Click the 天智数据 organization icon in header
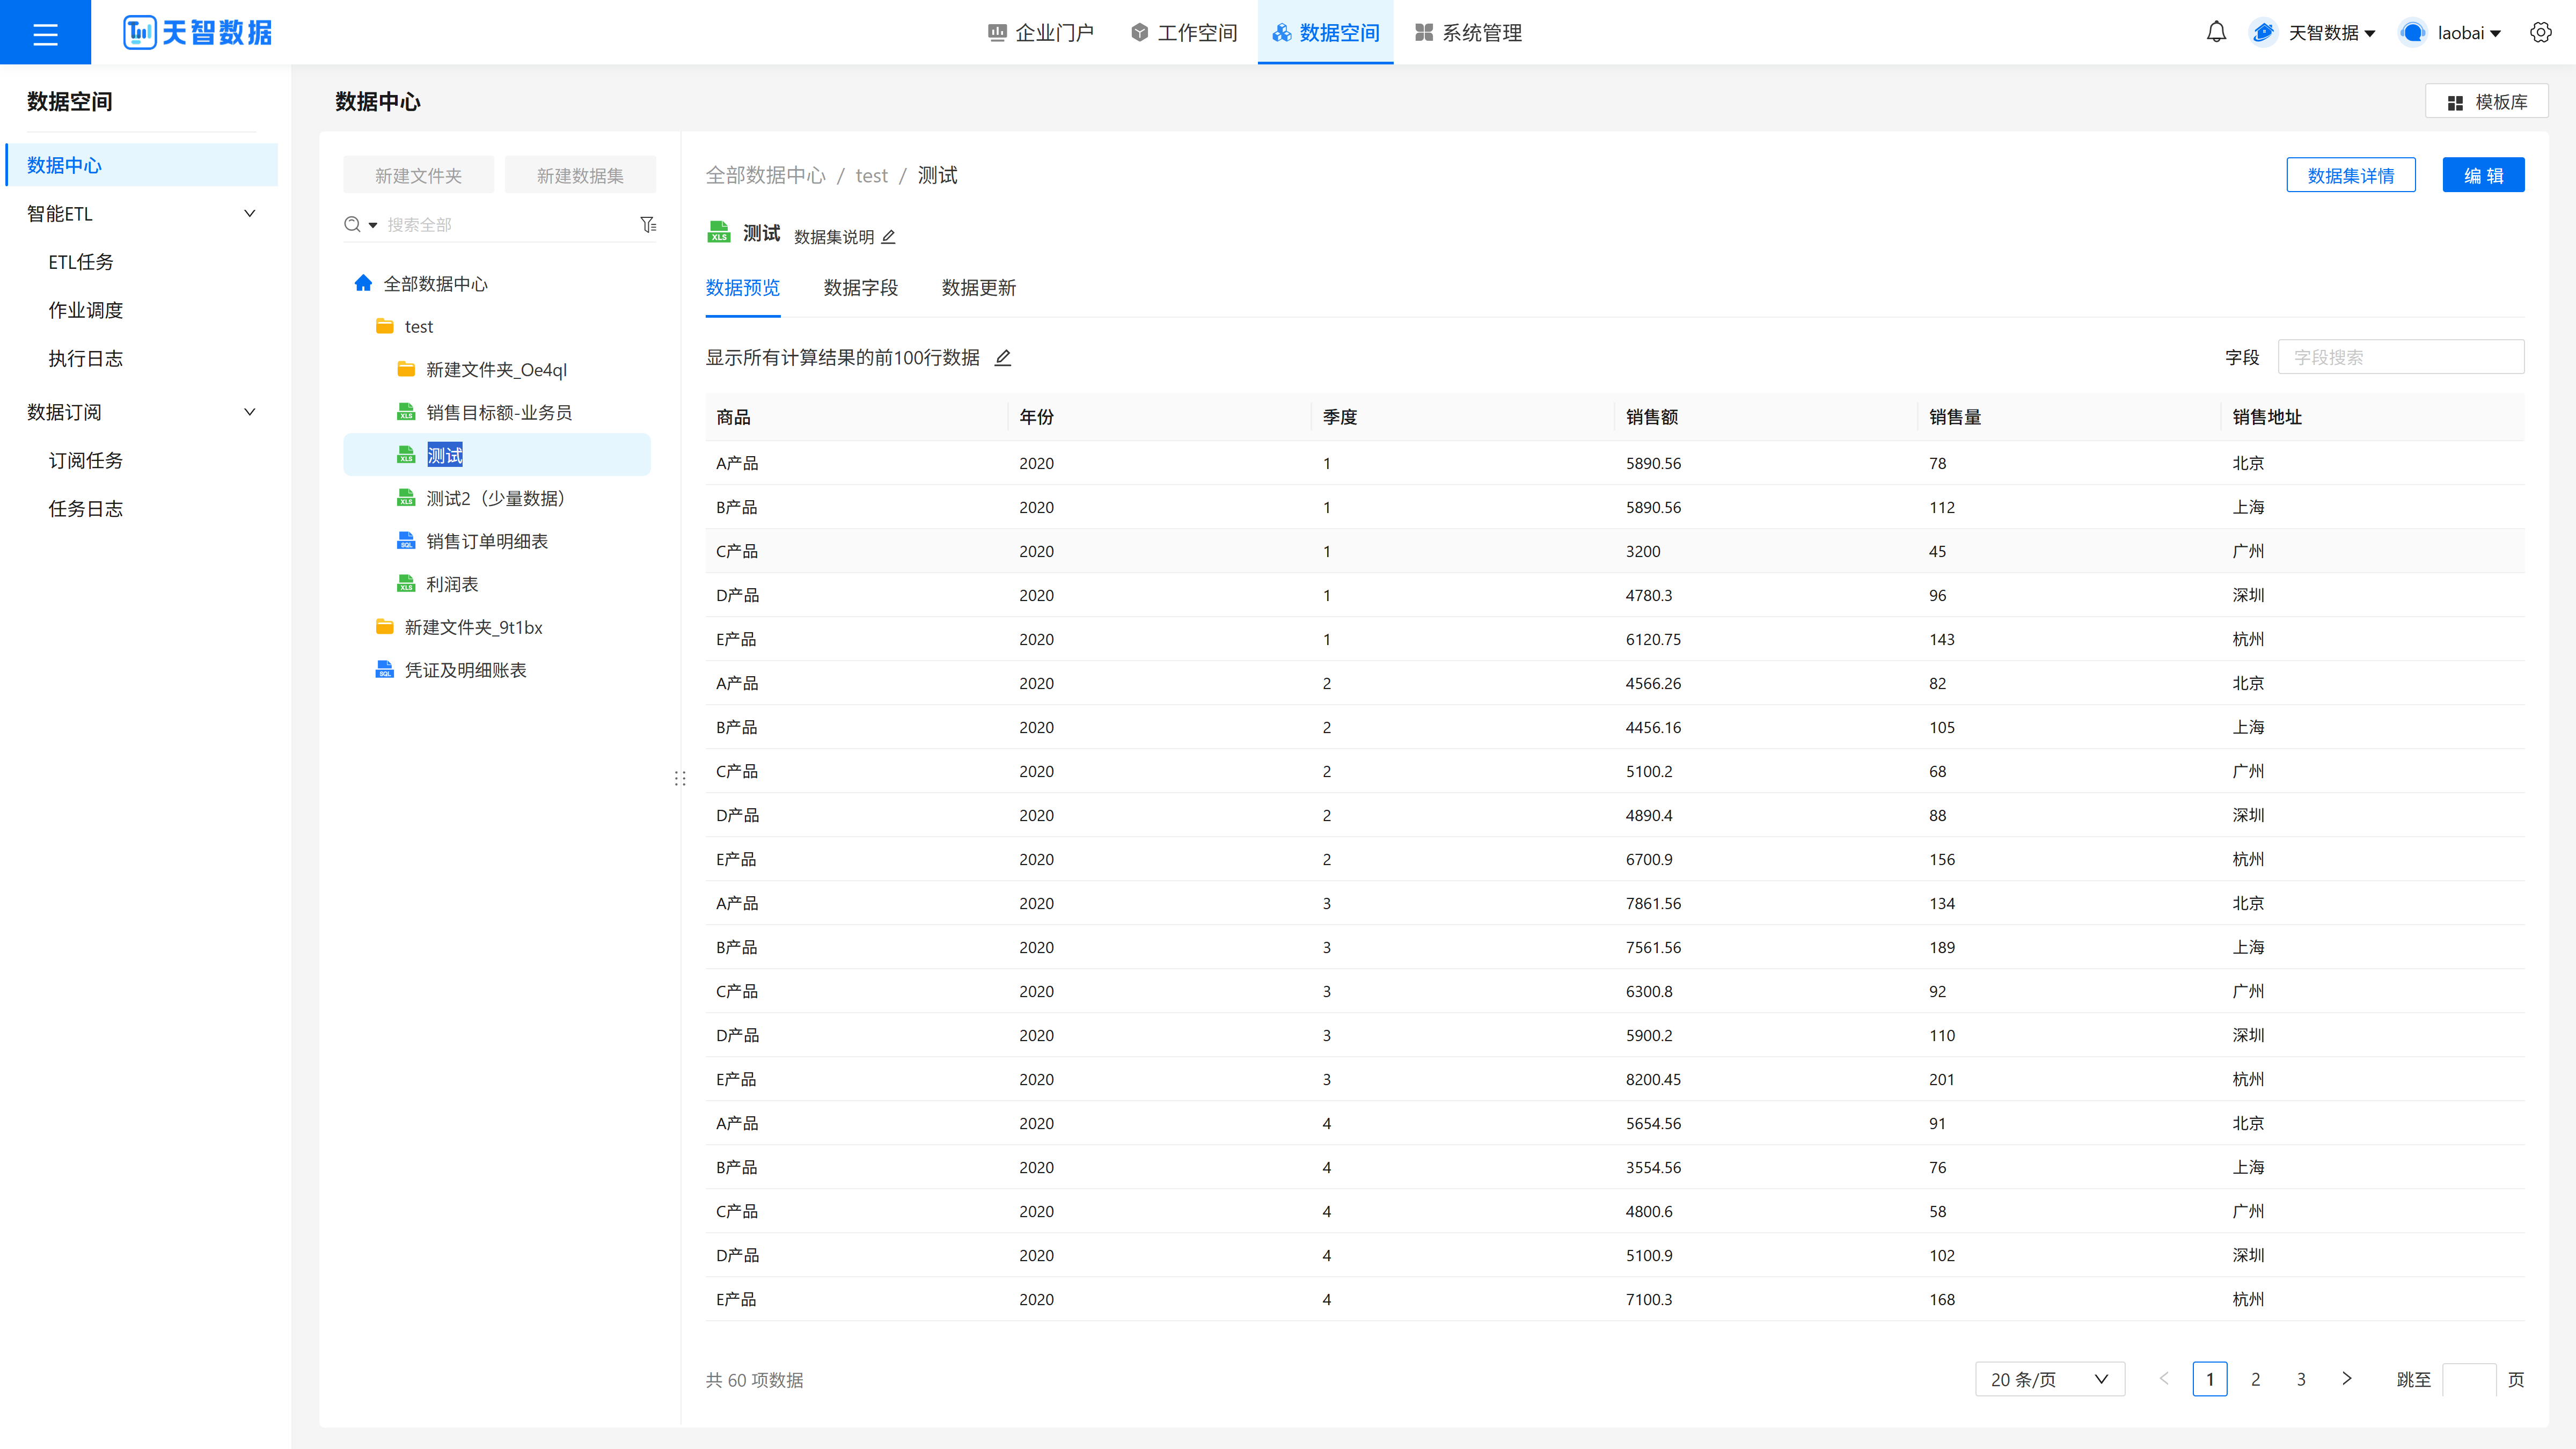The height and width of the screenshot is (1449, 2576). click(2263, 33)
